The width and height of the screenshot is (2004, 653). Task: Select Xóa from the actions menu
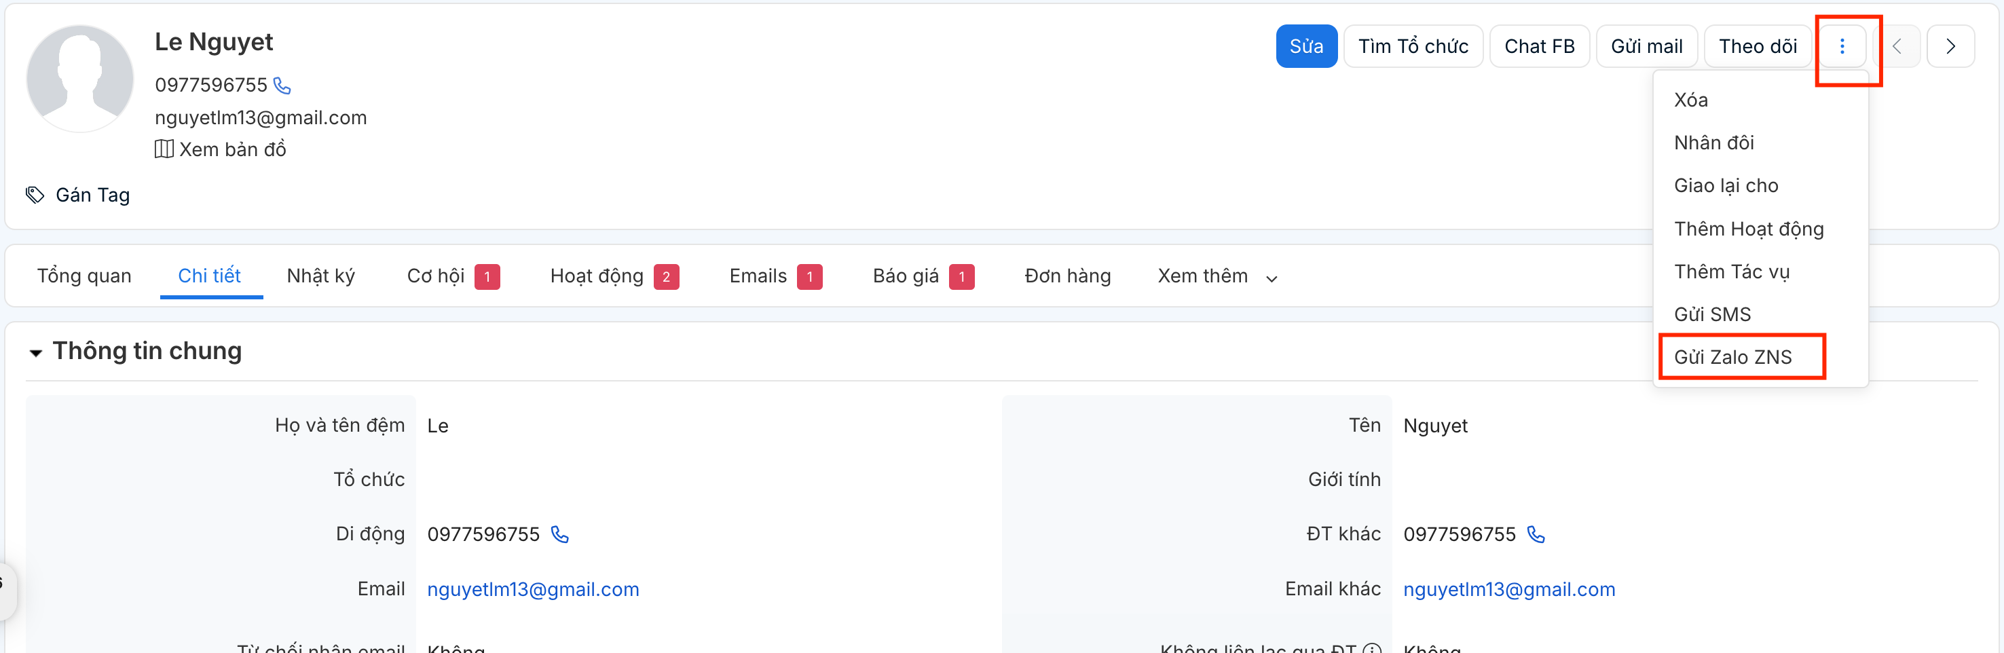[x=1690, y=100]
